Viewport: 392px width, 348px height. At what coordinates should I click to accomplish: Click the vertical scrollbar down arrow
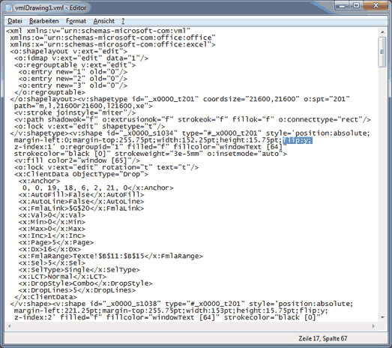[382, 317]
